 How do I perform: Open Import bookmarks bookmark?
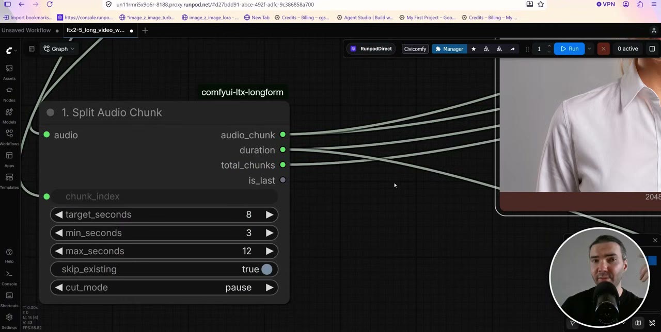click(28, 18)
